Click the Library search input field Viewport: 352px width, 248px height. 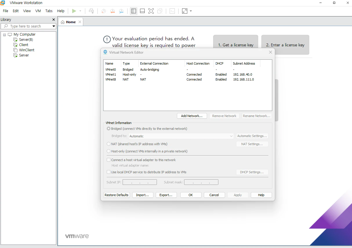coord(29,26)
